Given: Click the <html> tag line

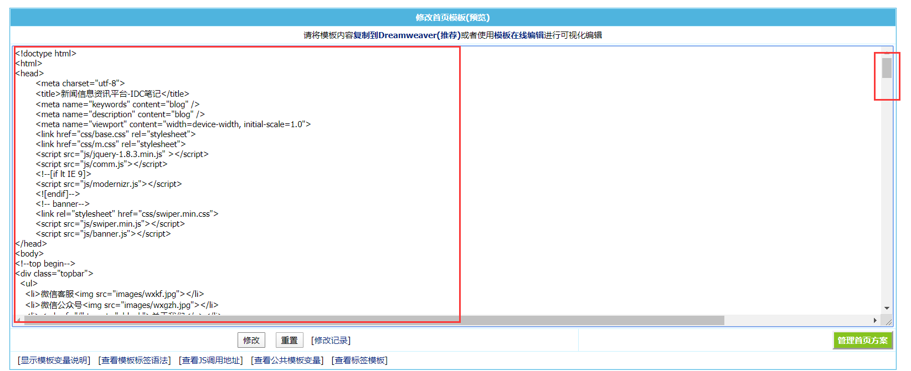Looking at the screenshot, I should (29, 64).
